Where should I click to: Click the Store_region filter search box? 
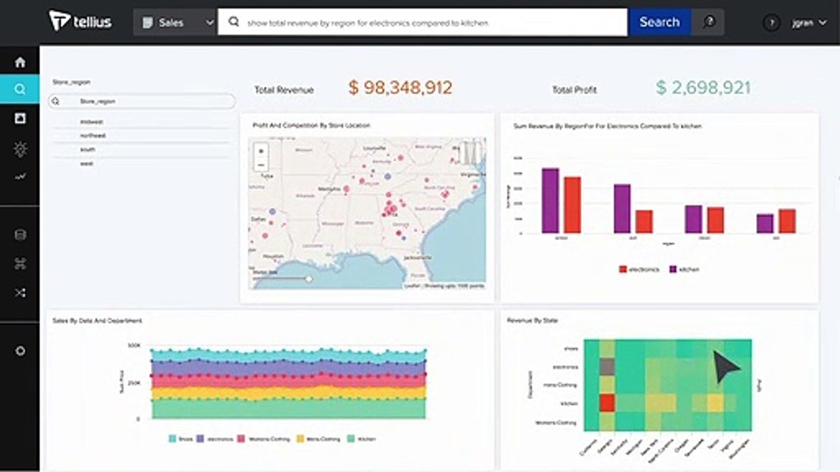click(x=142, y=102)
